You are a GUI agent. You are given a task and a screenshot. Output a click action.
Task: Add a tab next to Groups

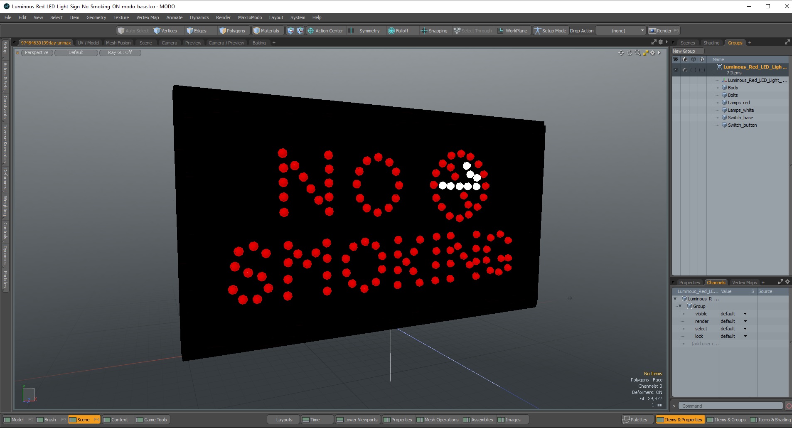750,43
